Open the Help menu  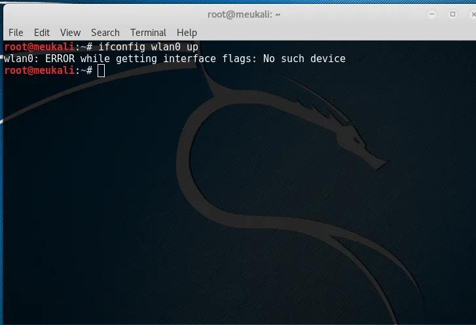coord(187,32)
